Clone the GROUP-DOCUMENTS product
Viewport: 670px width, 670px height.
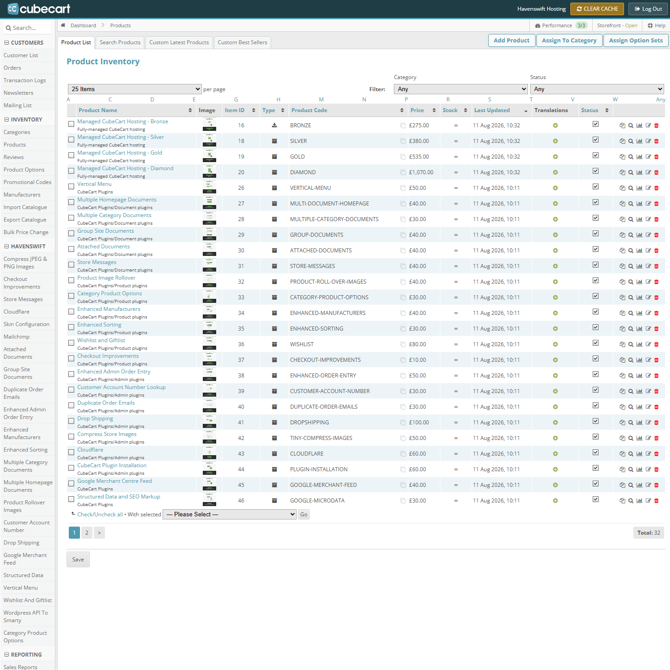pyautogui.click(x=622, y=235)
